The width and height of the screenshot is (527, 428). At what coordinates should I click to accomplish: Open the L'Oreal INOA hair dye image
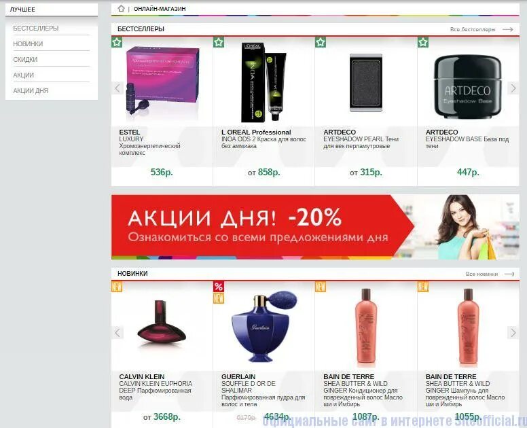point(263,82)
